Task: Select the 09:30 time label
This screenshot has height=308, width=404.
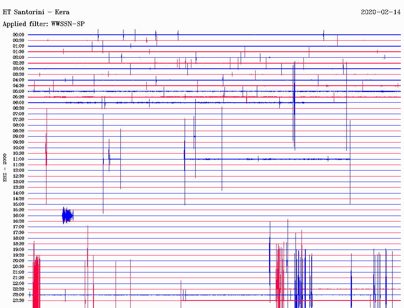Action: pos(19,142)
